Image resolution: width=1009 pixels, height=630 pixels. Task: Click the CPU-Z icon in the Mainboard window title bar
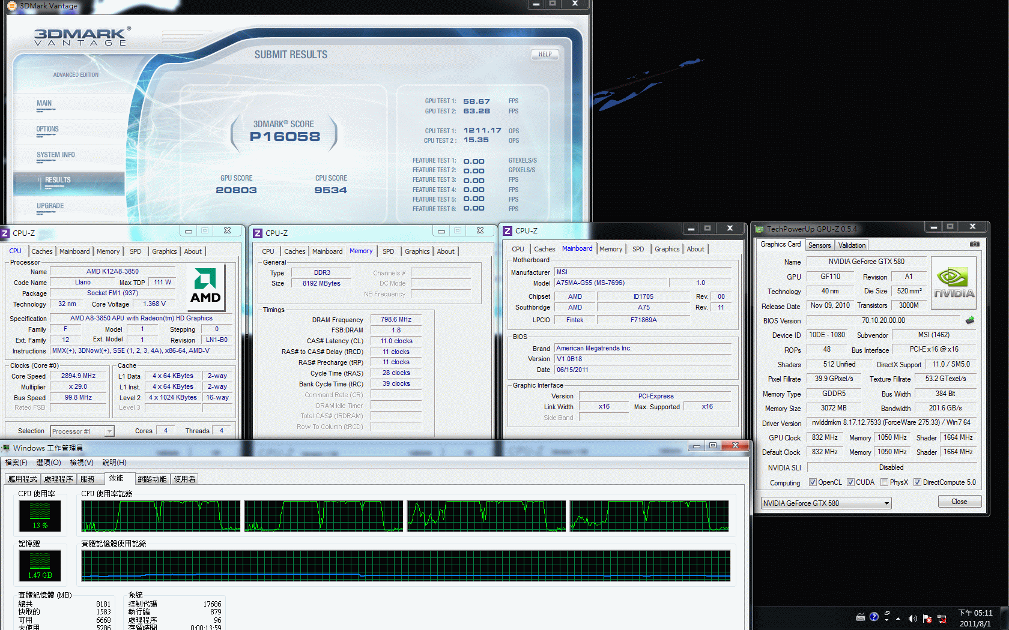508,230
